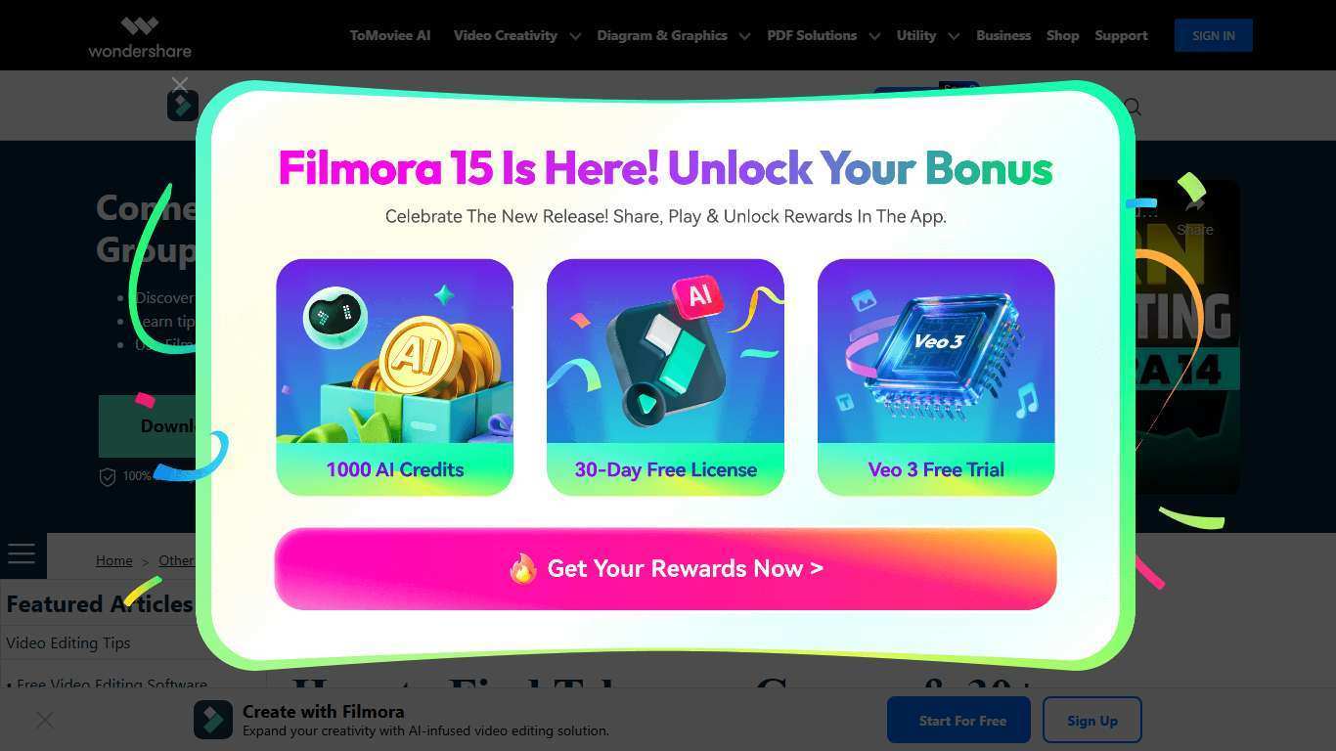This screenshot has height=751, width=1336.
Task: Open the search magnifier icon
Action: coord(1133,107)
